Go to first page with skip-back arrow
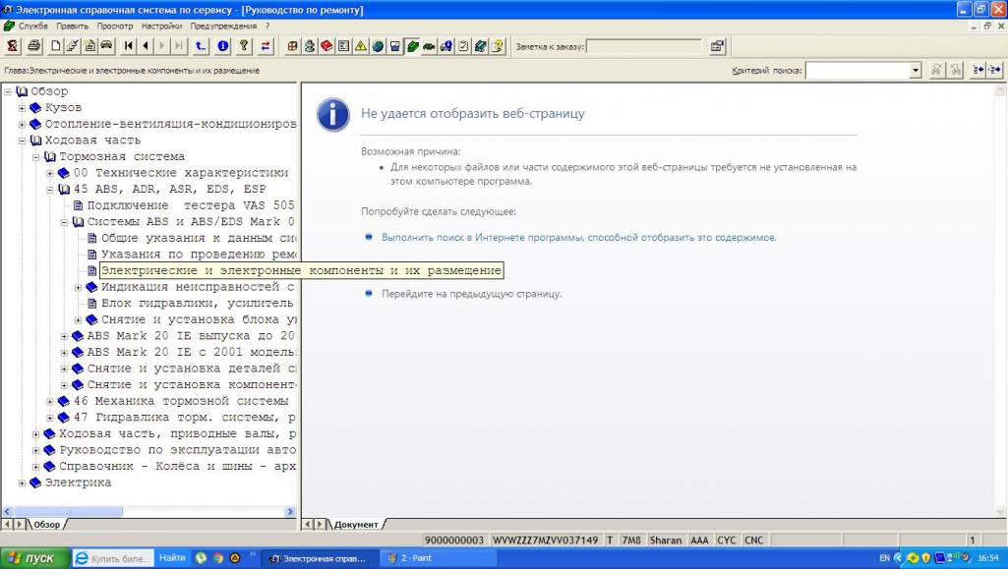The width and height of the screenshot is (1008, 569). pos(129,46)
